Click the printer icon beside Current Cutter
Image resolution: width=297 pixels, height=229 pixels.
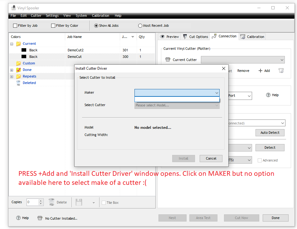pos(168,59)
